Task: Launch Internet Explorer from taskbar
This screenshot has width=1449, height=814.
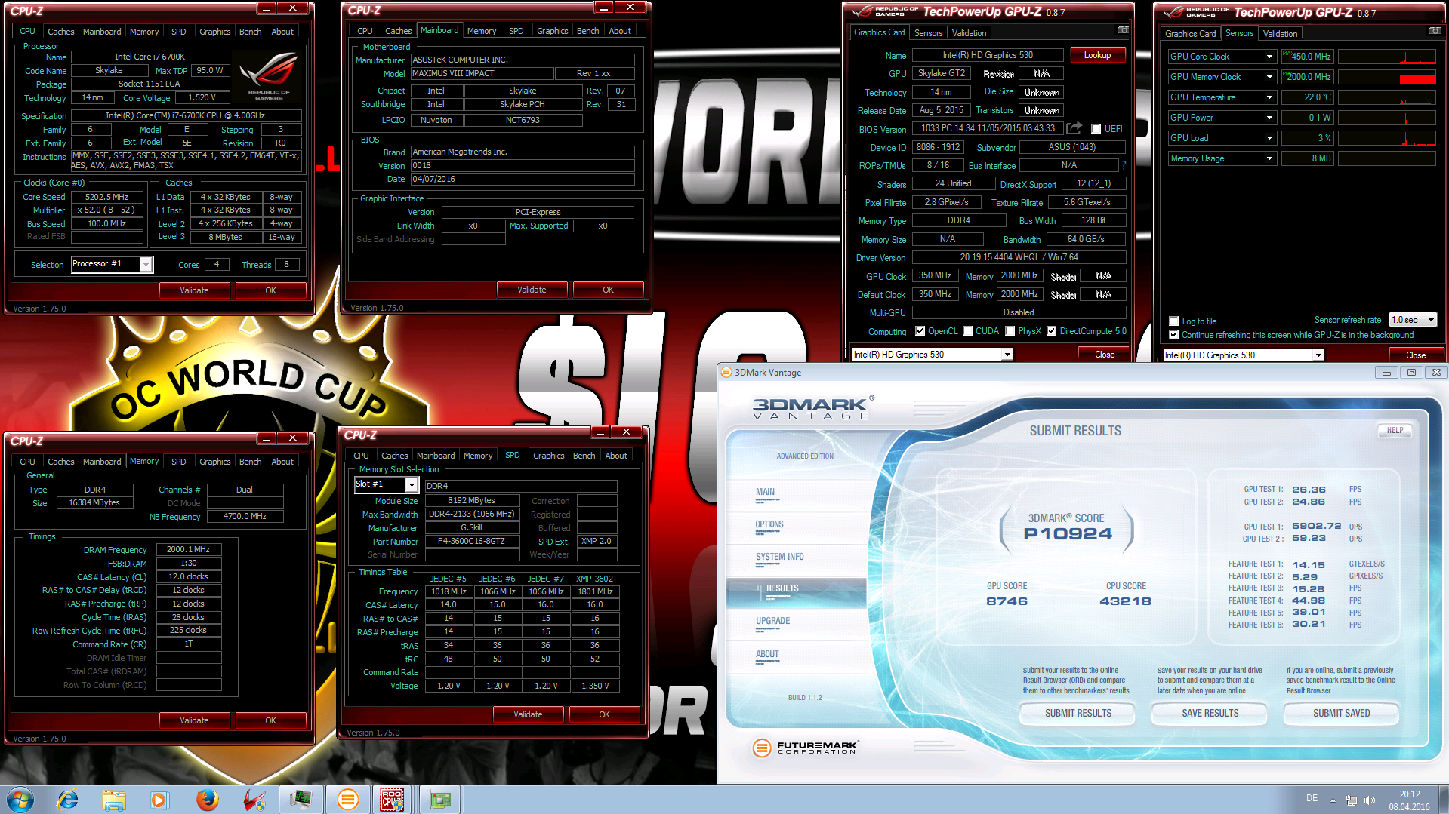Action: click(68, 800)
